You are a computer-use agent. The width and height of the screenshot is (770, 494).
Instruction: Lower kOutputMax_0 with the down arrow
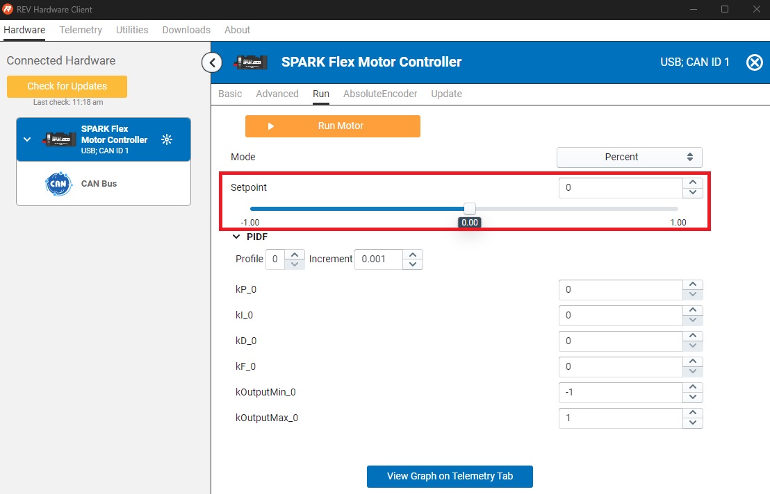[x=693, y=423]
